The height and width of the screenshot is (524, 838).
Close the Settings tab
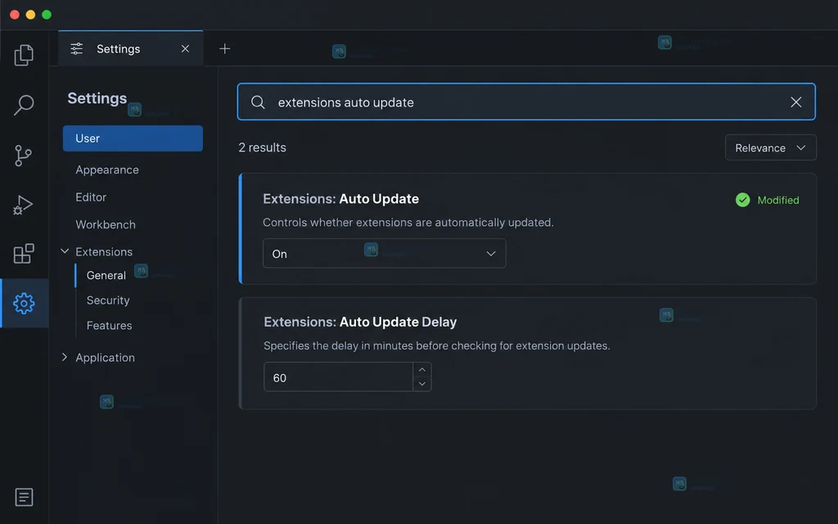click(186, 48)
